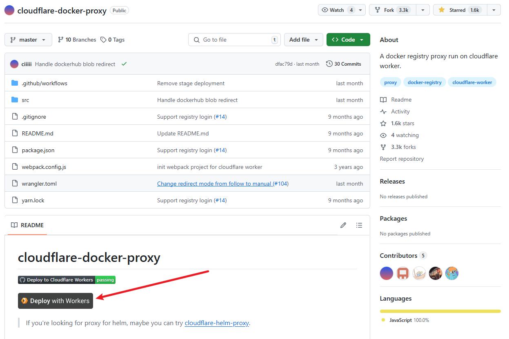
Task: Click the Deploy with Workers button
Action: point(56,301)
